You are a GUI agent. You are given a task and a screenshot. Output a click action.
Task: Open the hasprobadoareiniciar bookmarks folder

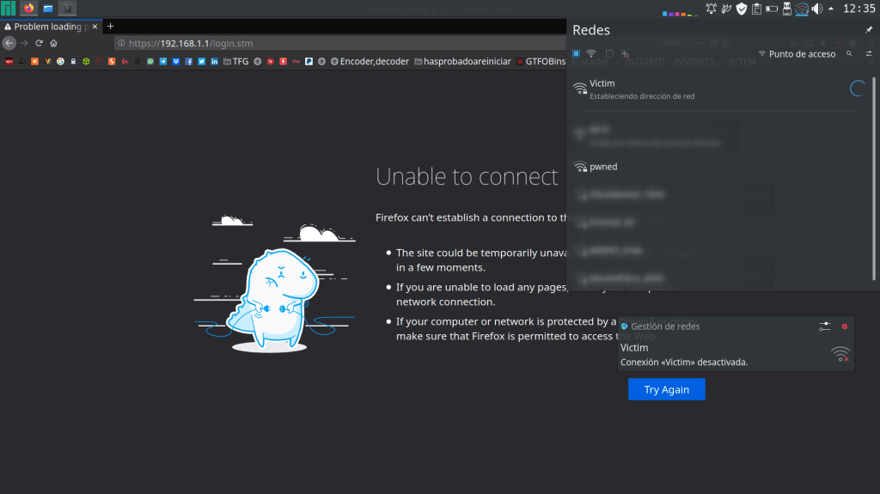coord(462,61)
